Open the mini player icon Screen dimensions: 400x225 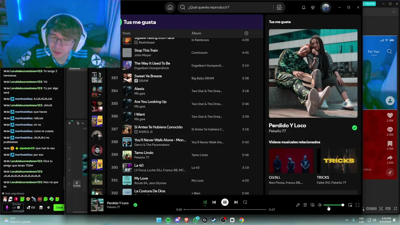(x=350, y=205)
